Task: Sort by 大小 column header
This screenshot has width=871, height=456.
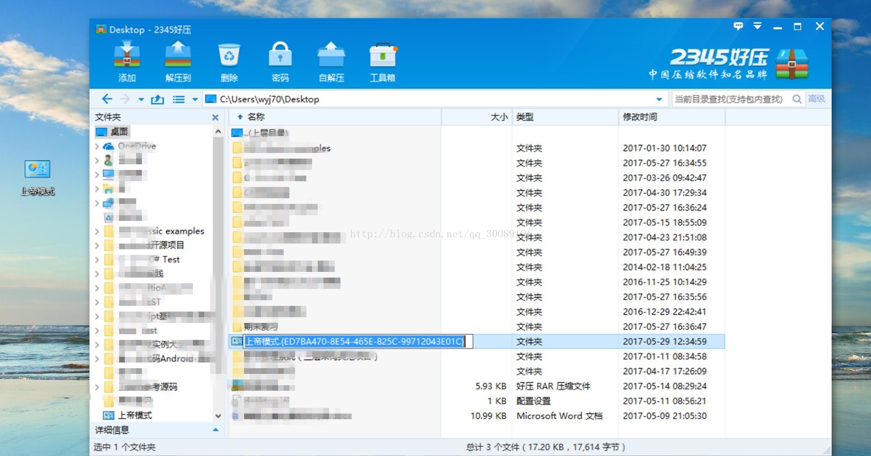Action: tap(477, 117)
